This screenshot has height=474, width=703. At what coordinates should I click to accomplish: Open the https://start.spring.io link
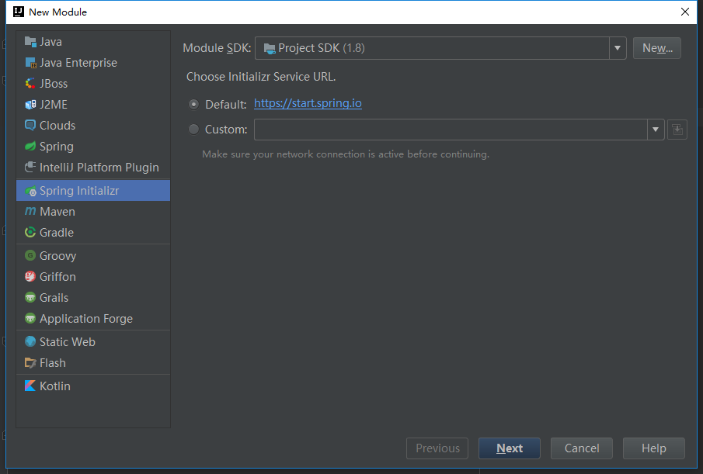[308, 103]
